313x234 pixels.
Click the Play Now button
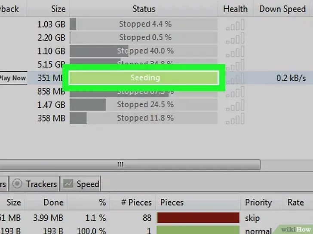point(13,78)
